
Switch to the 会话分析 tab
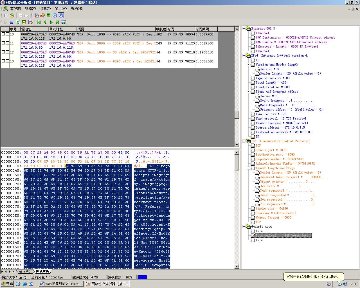(25, 271)
